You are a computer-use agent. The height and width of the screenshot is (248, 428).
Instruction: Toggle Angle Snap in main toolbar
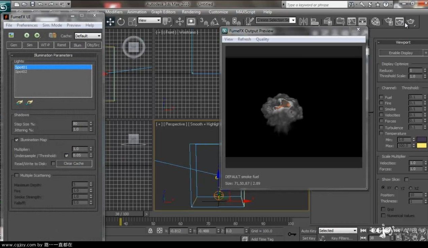click(x=214, y=22)
